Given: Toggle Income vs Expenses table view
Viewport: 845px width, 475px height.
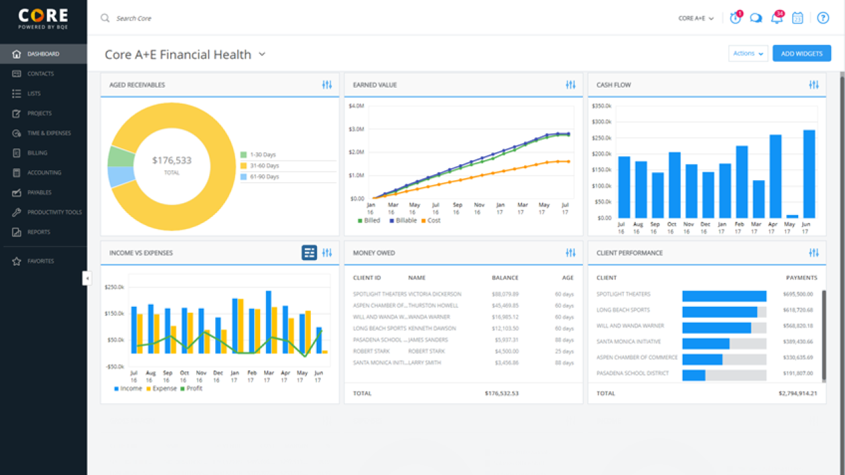Looking at the screenshot, I should (309, 253).
